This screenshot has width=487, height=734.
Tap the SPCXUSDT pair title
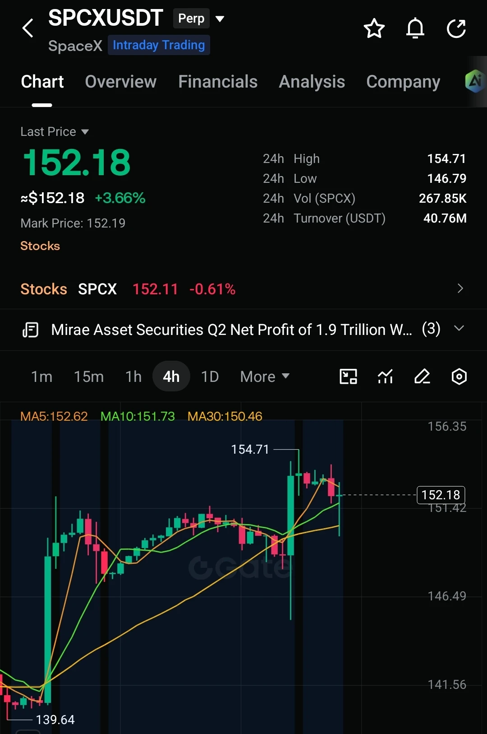tap(106, 18)
